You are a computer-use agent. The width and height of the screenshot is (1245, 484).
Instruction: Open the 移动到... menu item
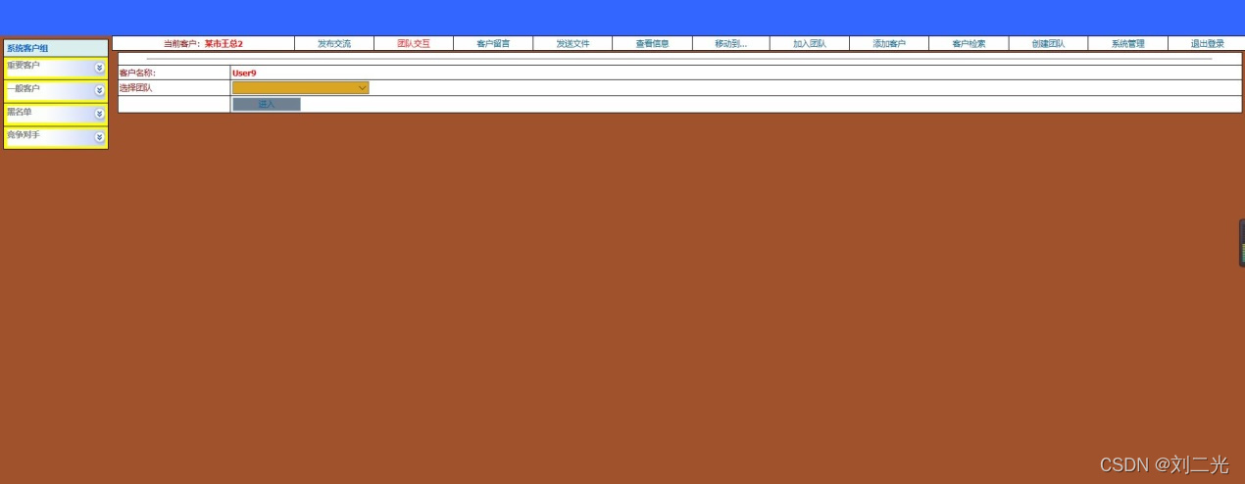[x=731, y=44]
